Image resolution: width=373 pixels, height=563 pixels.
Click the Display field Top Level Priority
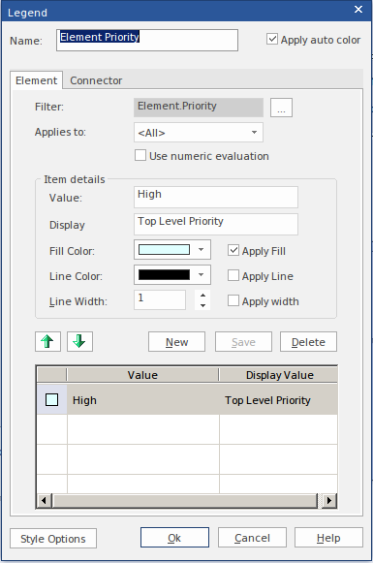[216, 224]
